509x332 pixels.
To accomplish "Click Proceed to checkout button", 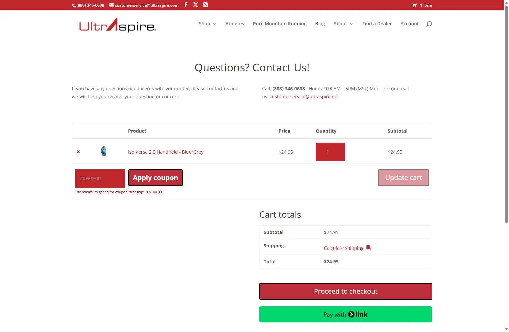I will click(x=346, y=291).
